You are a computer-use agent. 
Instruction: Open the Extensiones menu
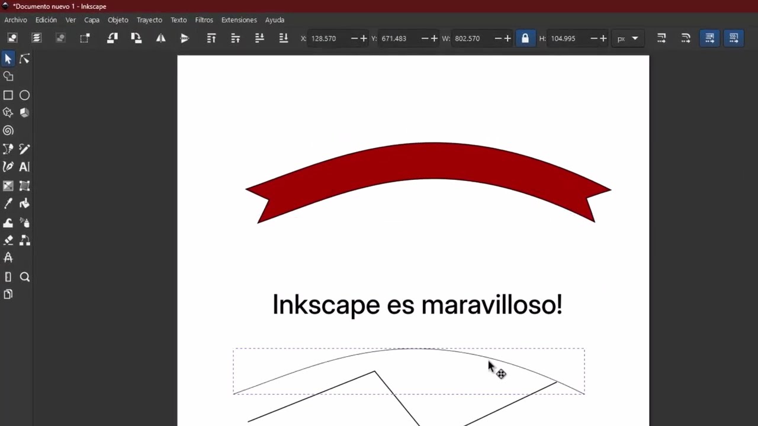(x=239, y=20)
